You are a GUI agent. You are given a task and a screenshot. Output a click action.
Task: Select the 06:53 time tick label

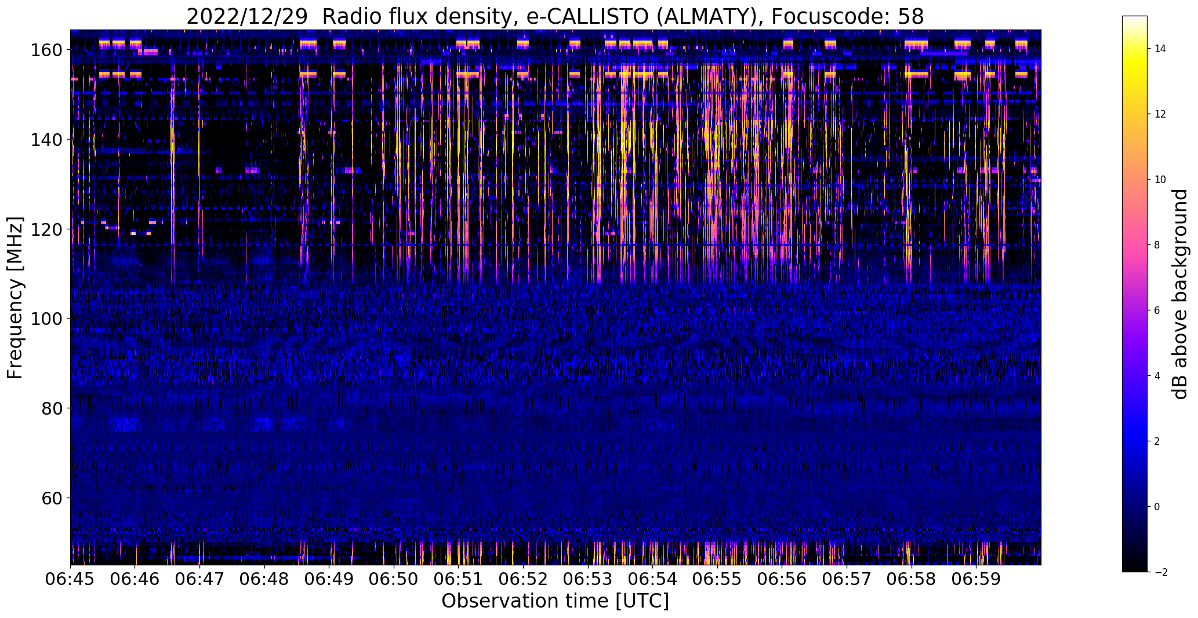pyautogui.click(x=588, y=579)
